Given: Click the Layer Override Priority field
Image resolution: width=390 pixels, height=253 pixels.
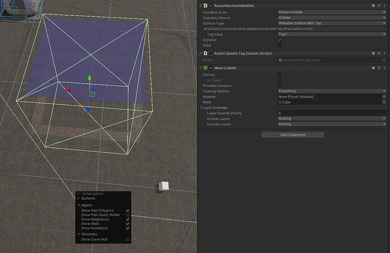Looking at the screenshot, I should pos(331,114).
